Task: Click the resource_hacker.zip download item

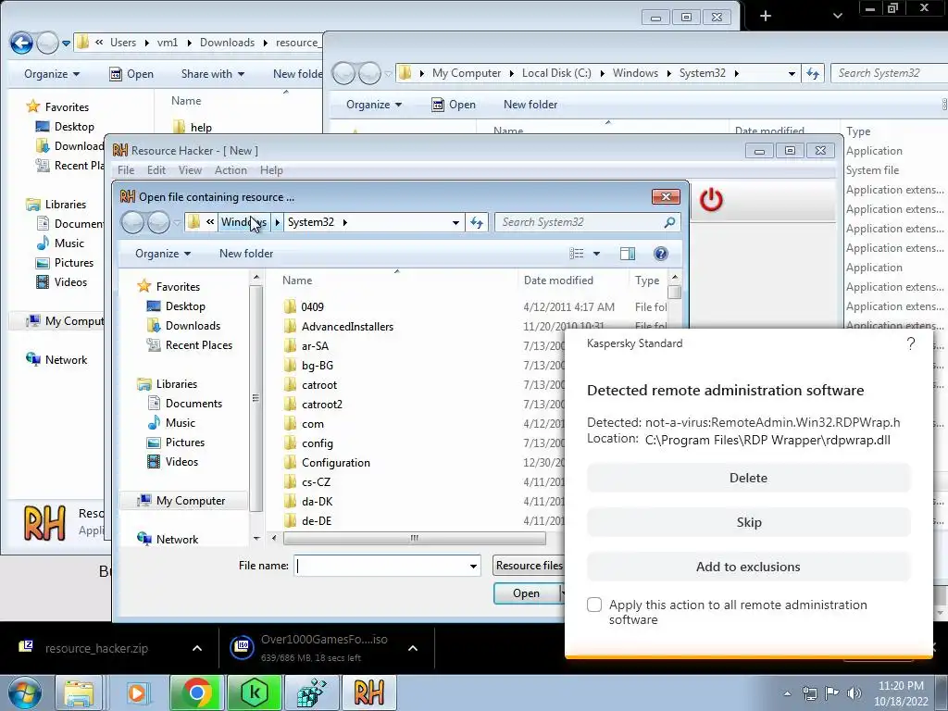Action: [96, 648]
